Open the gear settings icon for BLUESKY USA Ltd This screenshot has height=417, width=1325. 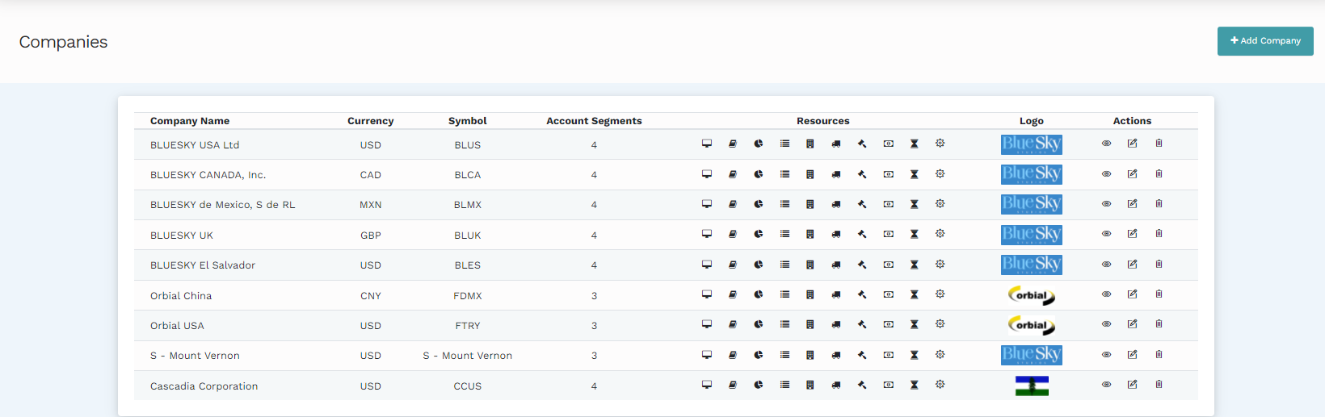pyautogui.click(x=940, y=144)
